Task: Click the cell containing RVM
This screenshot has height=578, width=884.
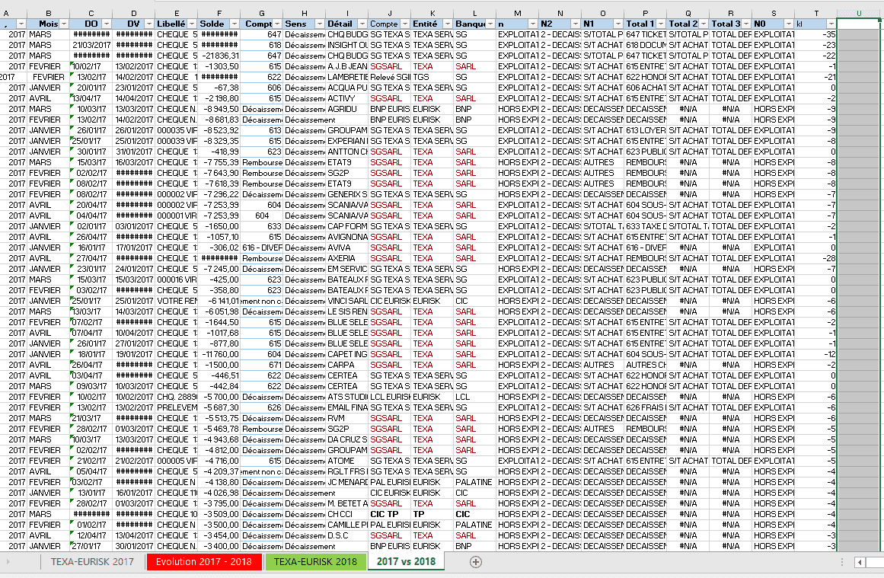Action: pyautogui.click(x=346, y=418)
